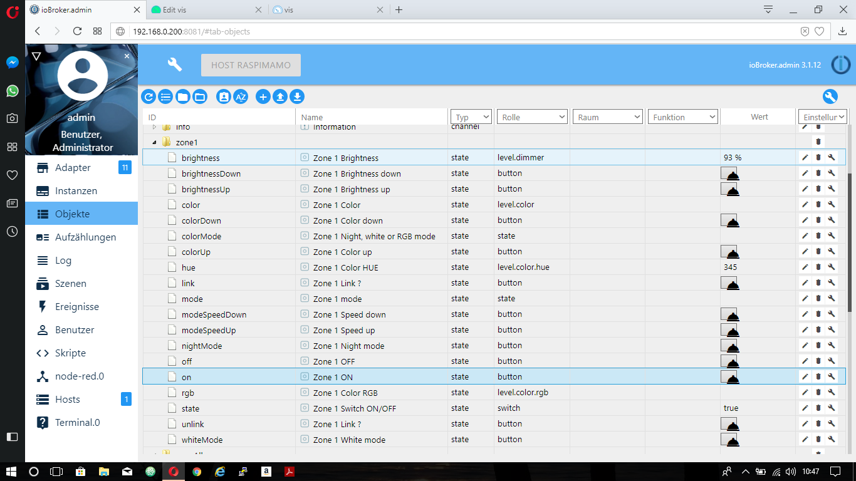Open the Benutzer menu item
The image size is (856, 481).
coord(81,330)
